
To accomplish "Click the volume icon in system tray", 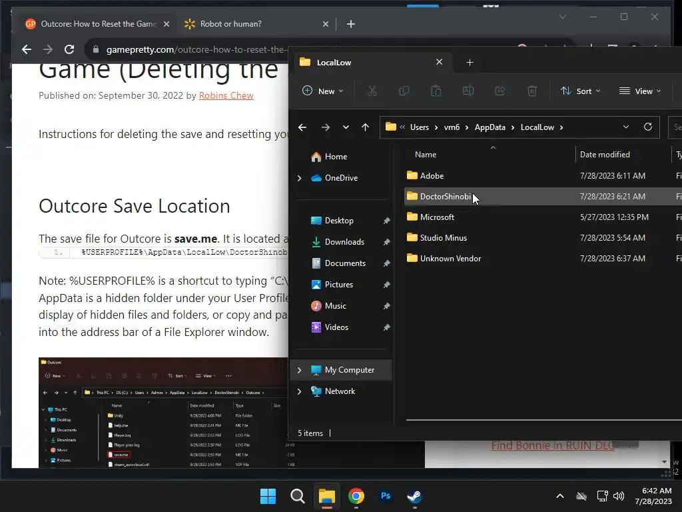I will coord(619,496).
